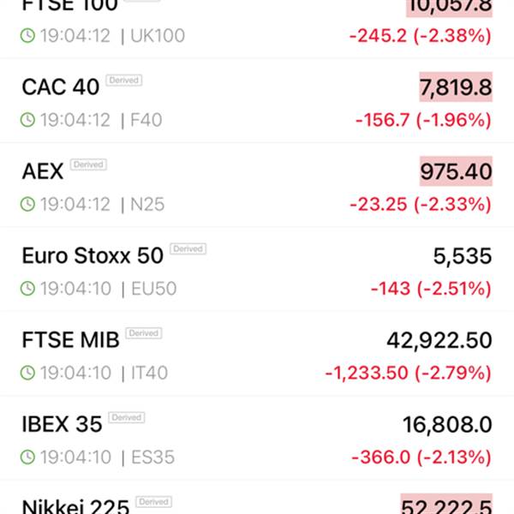The width and height of the screenshot is (514, 514).
Task: Click the clock icon in the CAC 40 row
Action: click(28, 120)
